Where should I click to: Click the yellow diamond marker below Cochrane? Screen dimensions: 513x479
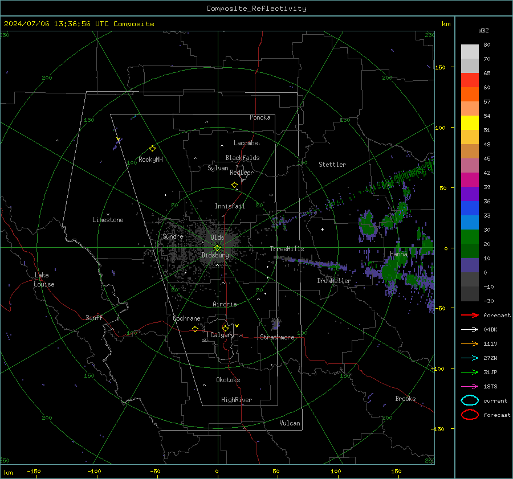(x=196, y=329)
